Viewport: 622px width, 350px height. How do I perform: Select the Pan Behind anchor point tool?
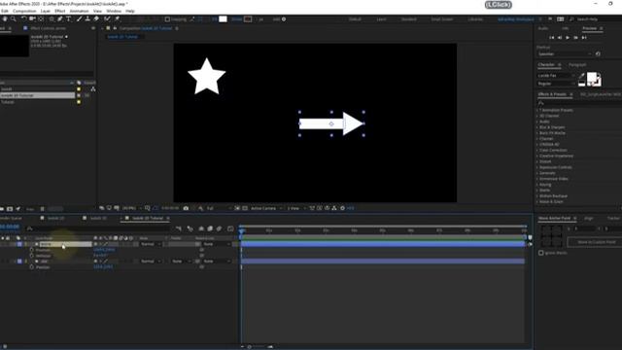coord(41,19)
